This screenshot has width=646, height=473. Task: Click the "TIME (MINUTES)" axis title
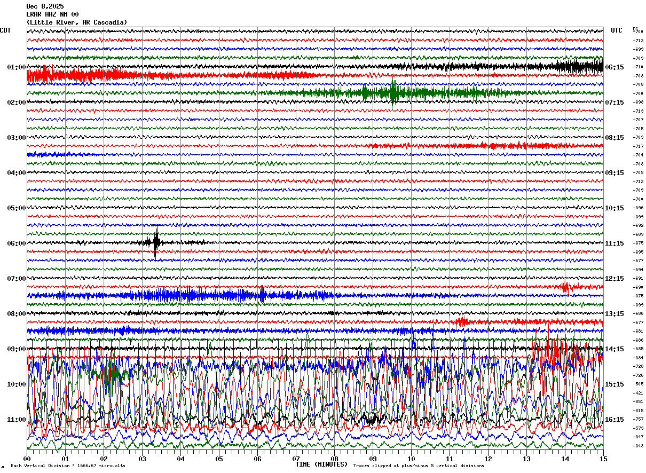point(321,464)
